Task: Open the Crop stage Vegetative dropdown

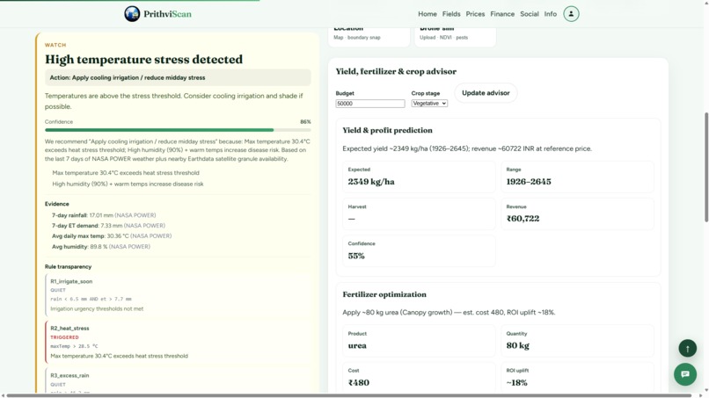Action: tap(429, 104)
